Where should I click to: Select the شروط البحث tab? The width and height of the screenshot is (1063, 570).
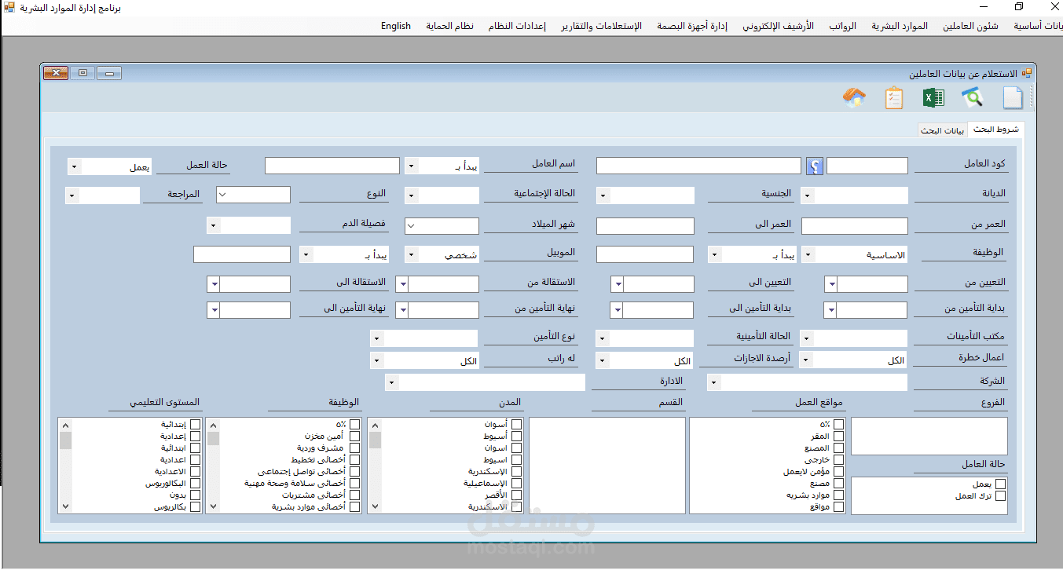click(x=995, y=129)
